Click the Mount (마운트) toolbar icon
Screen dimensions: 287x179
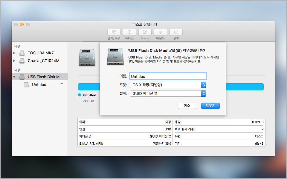[160, 32]
